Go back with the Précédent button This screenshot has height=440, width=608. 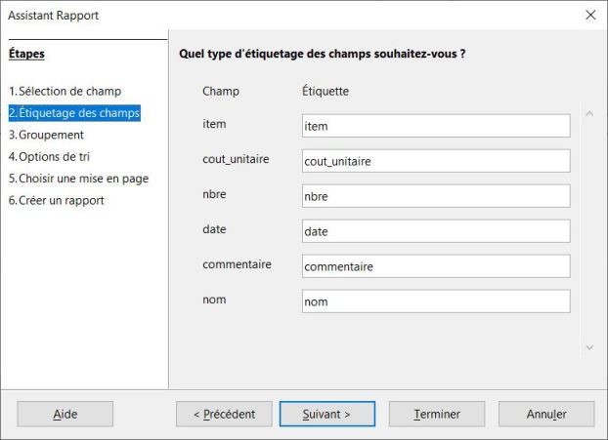pyautogui.click(x=223, y=414)
